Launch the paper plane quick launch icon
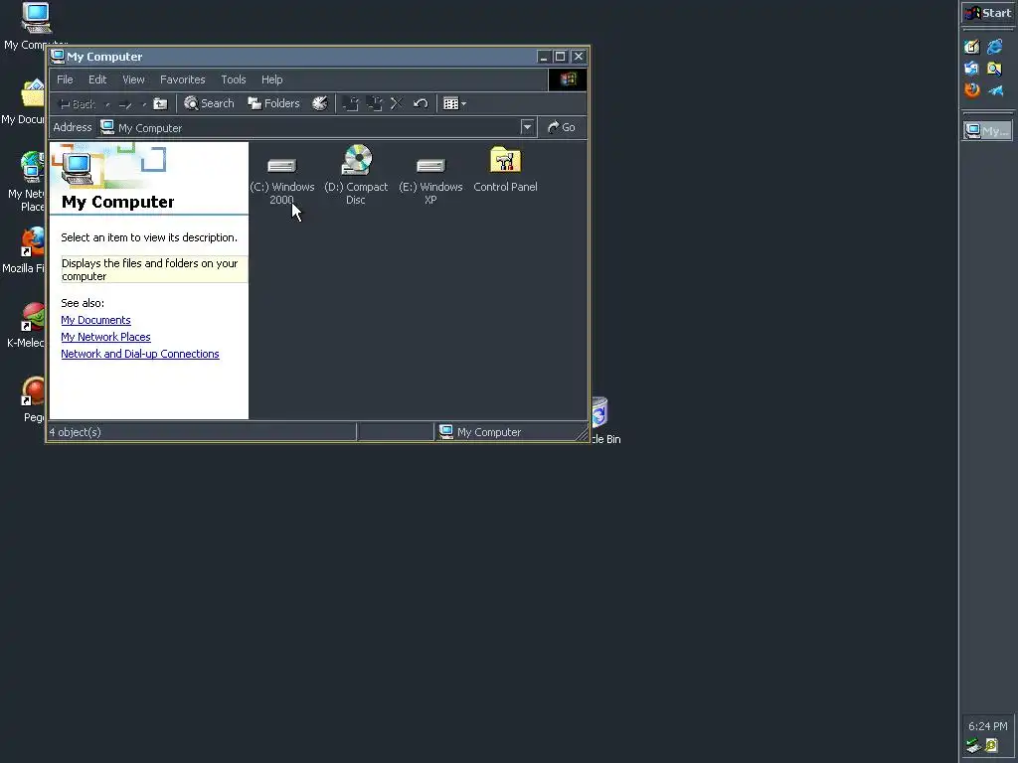 994,90
